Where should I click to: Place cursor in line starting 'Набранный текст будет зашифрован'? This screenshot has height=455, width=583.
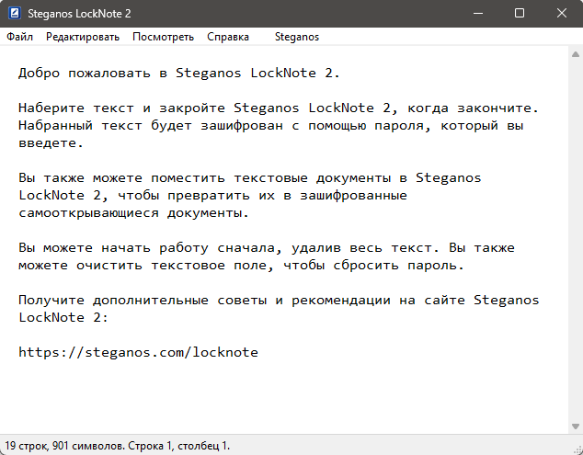point(271,125)
